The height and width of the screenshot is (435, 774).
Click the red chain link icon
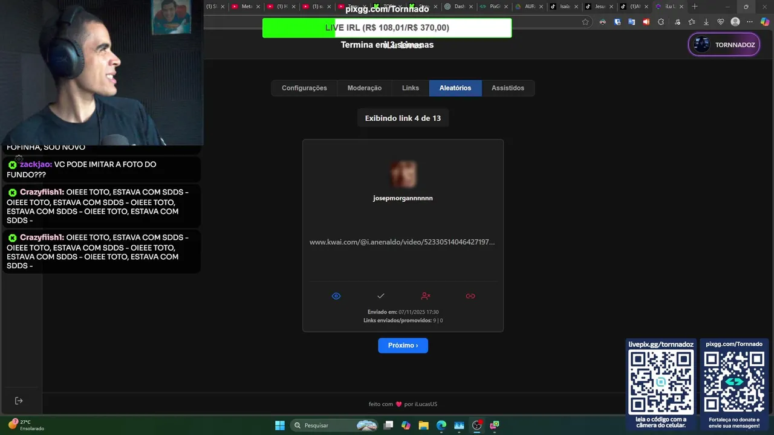pyautogui.click(x=470, y=296)
